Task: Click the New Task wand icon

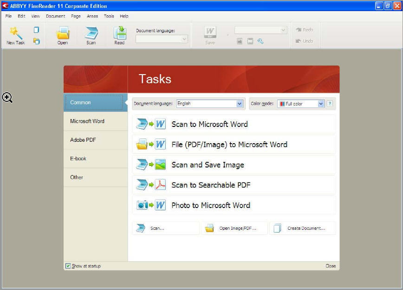Action: coord(15,33)
